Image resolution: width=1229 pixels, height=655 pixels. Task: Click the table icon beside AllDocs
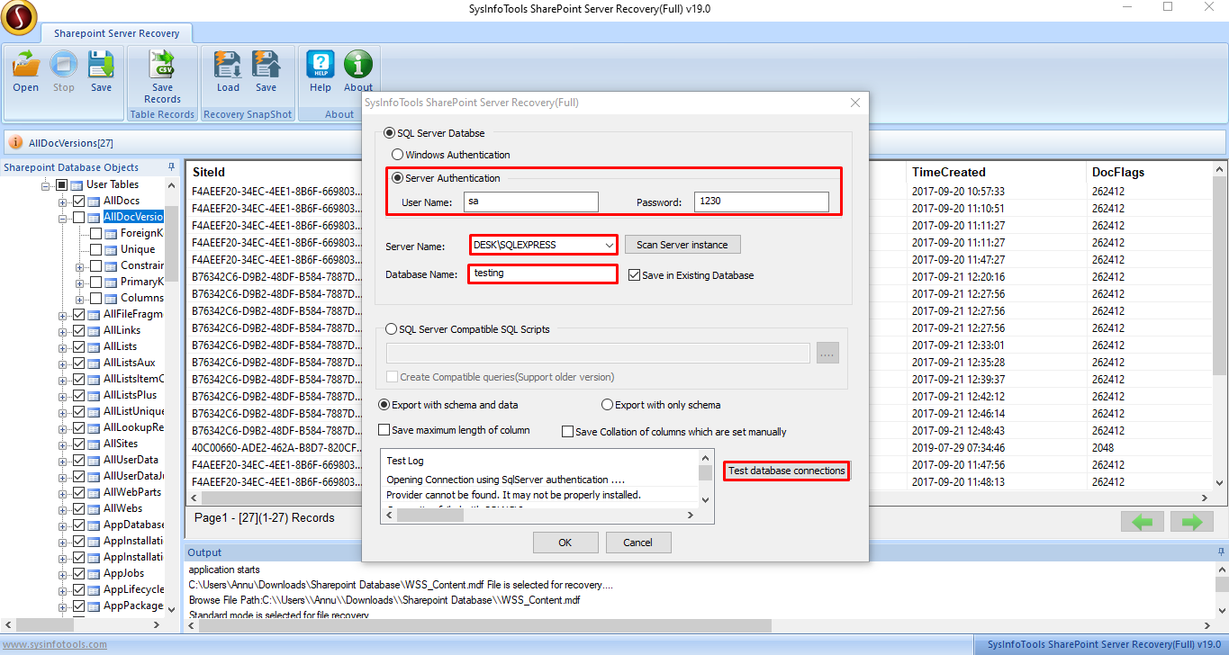pos(94,201)
